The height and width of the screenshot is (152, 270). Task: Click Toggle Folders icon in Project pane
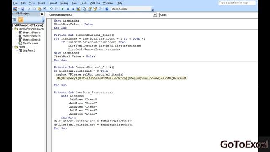click(20, 20)
